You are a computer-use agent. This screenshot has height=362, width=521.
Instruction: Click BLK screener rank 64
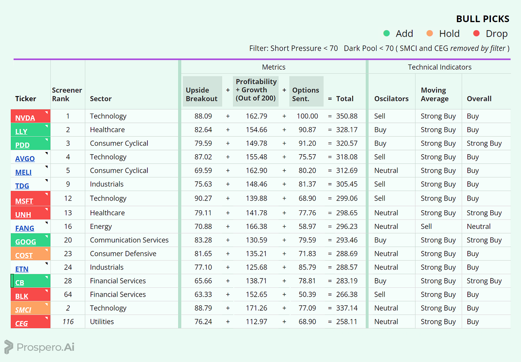[68, 294]
